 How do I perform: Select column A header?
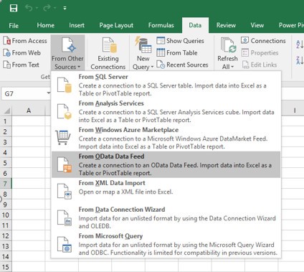pyautogui.click(x=29, y=111)
